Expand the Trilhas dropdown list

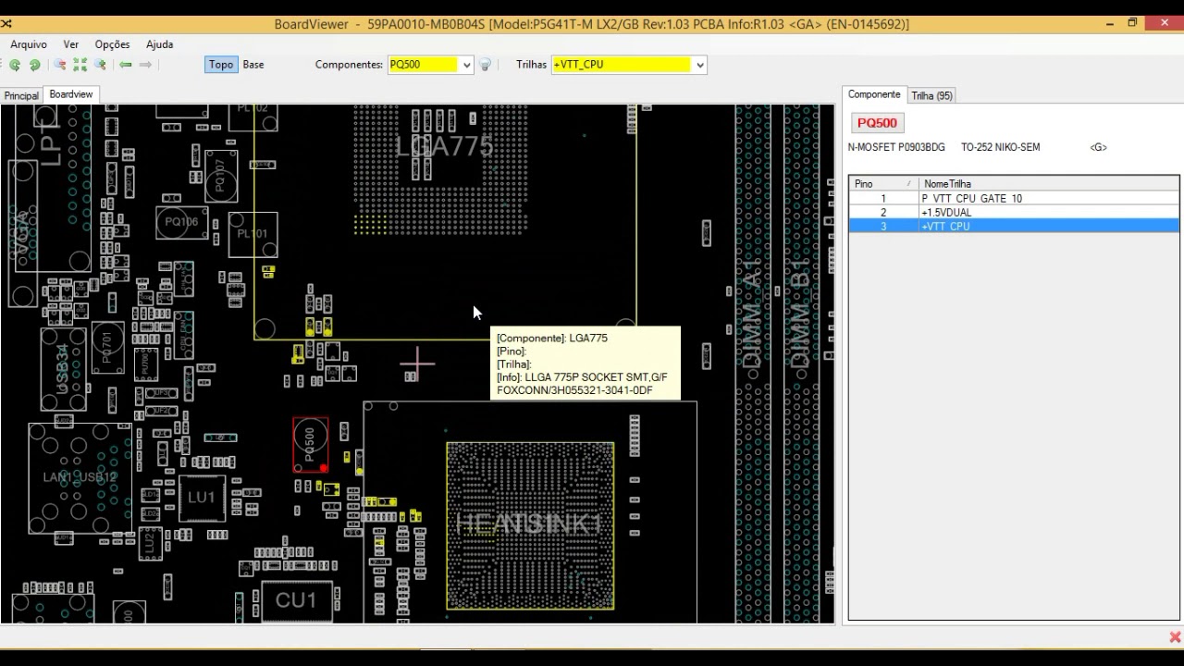(700, 65)
